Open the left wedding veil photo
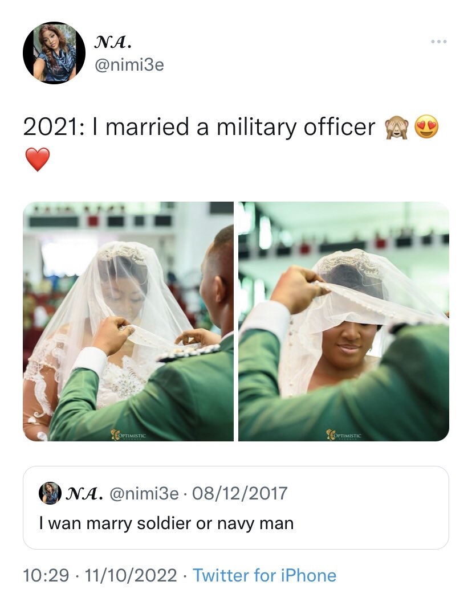 point(128,321)
